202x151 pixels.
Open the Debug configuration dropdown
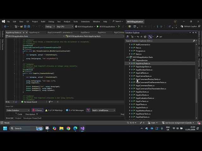click(50, 26)
